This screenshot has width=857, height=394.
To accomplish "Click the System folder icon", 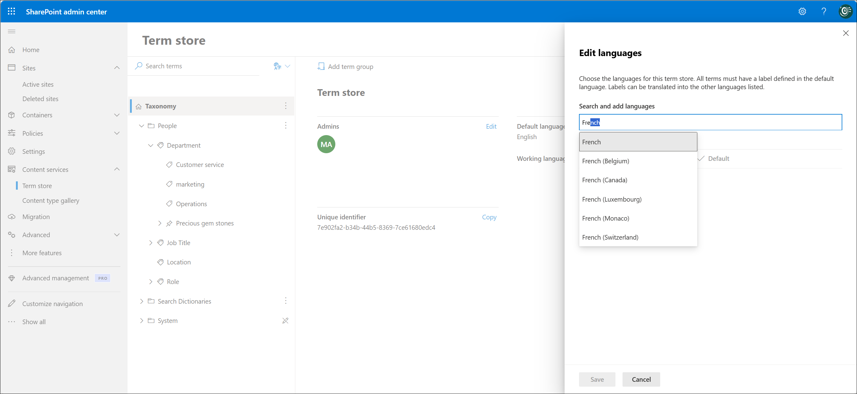I will tap(153, 321).
